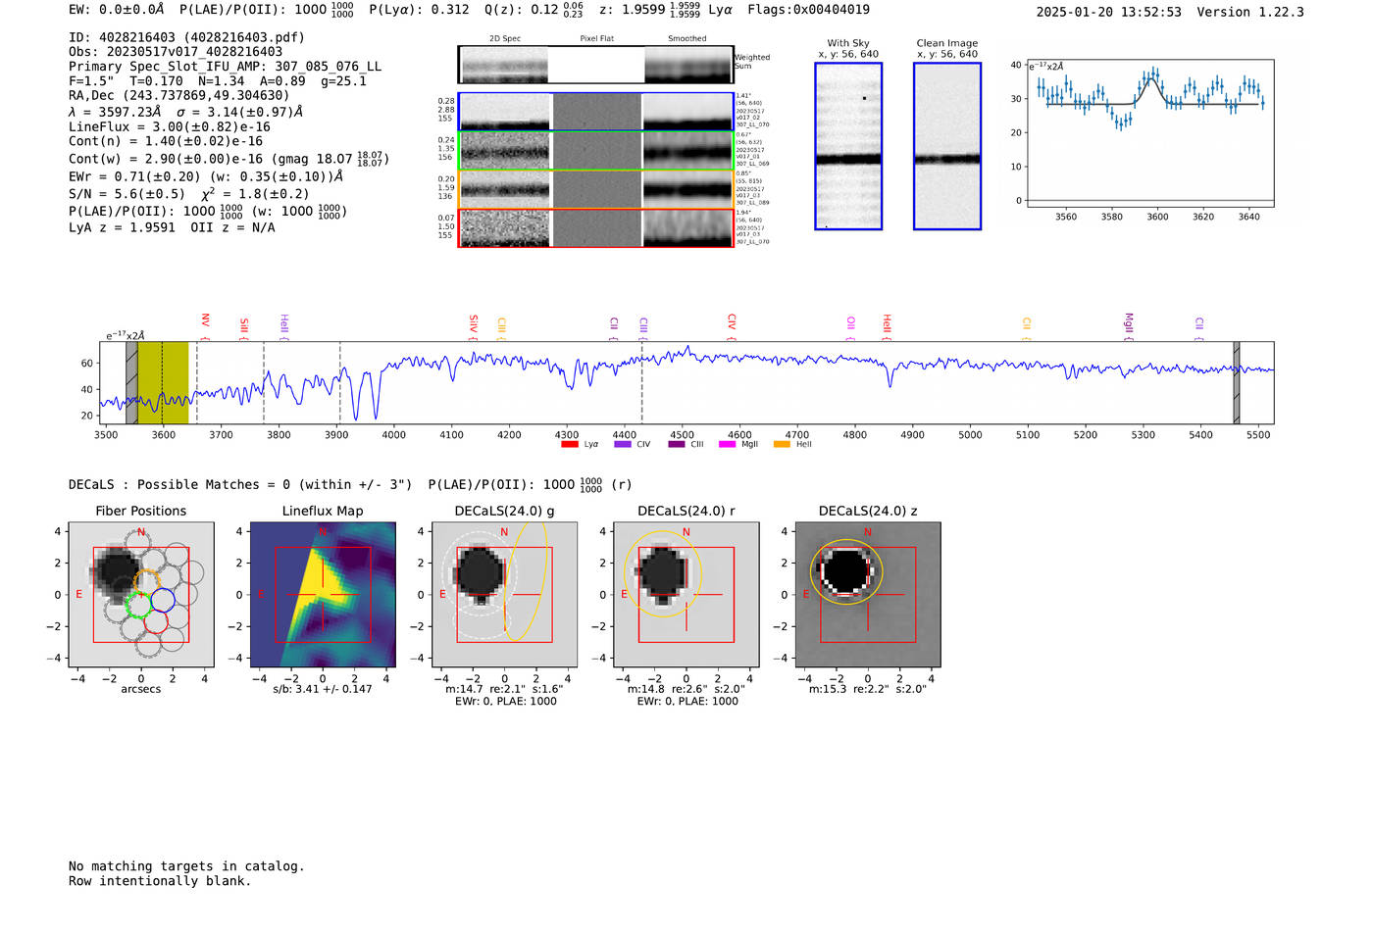Click the blue fiber circle in Fiber Positions

point(163,601)
